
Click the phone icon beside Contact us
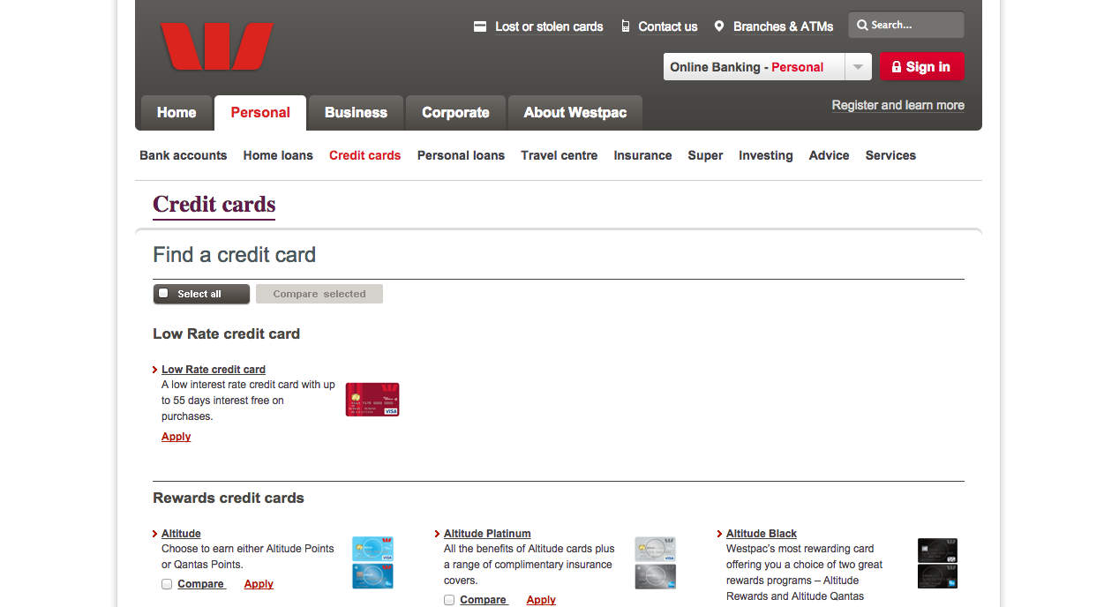click(626, 26)
